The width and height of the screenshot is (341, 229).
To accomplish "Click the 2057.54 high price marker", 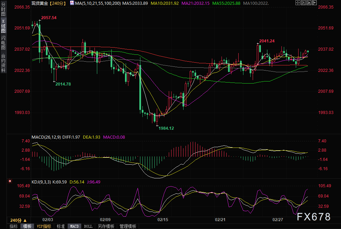I will tap(49, 17).
